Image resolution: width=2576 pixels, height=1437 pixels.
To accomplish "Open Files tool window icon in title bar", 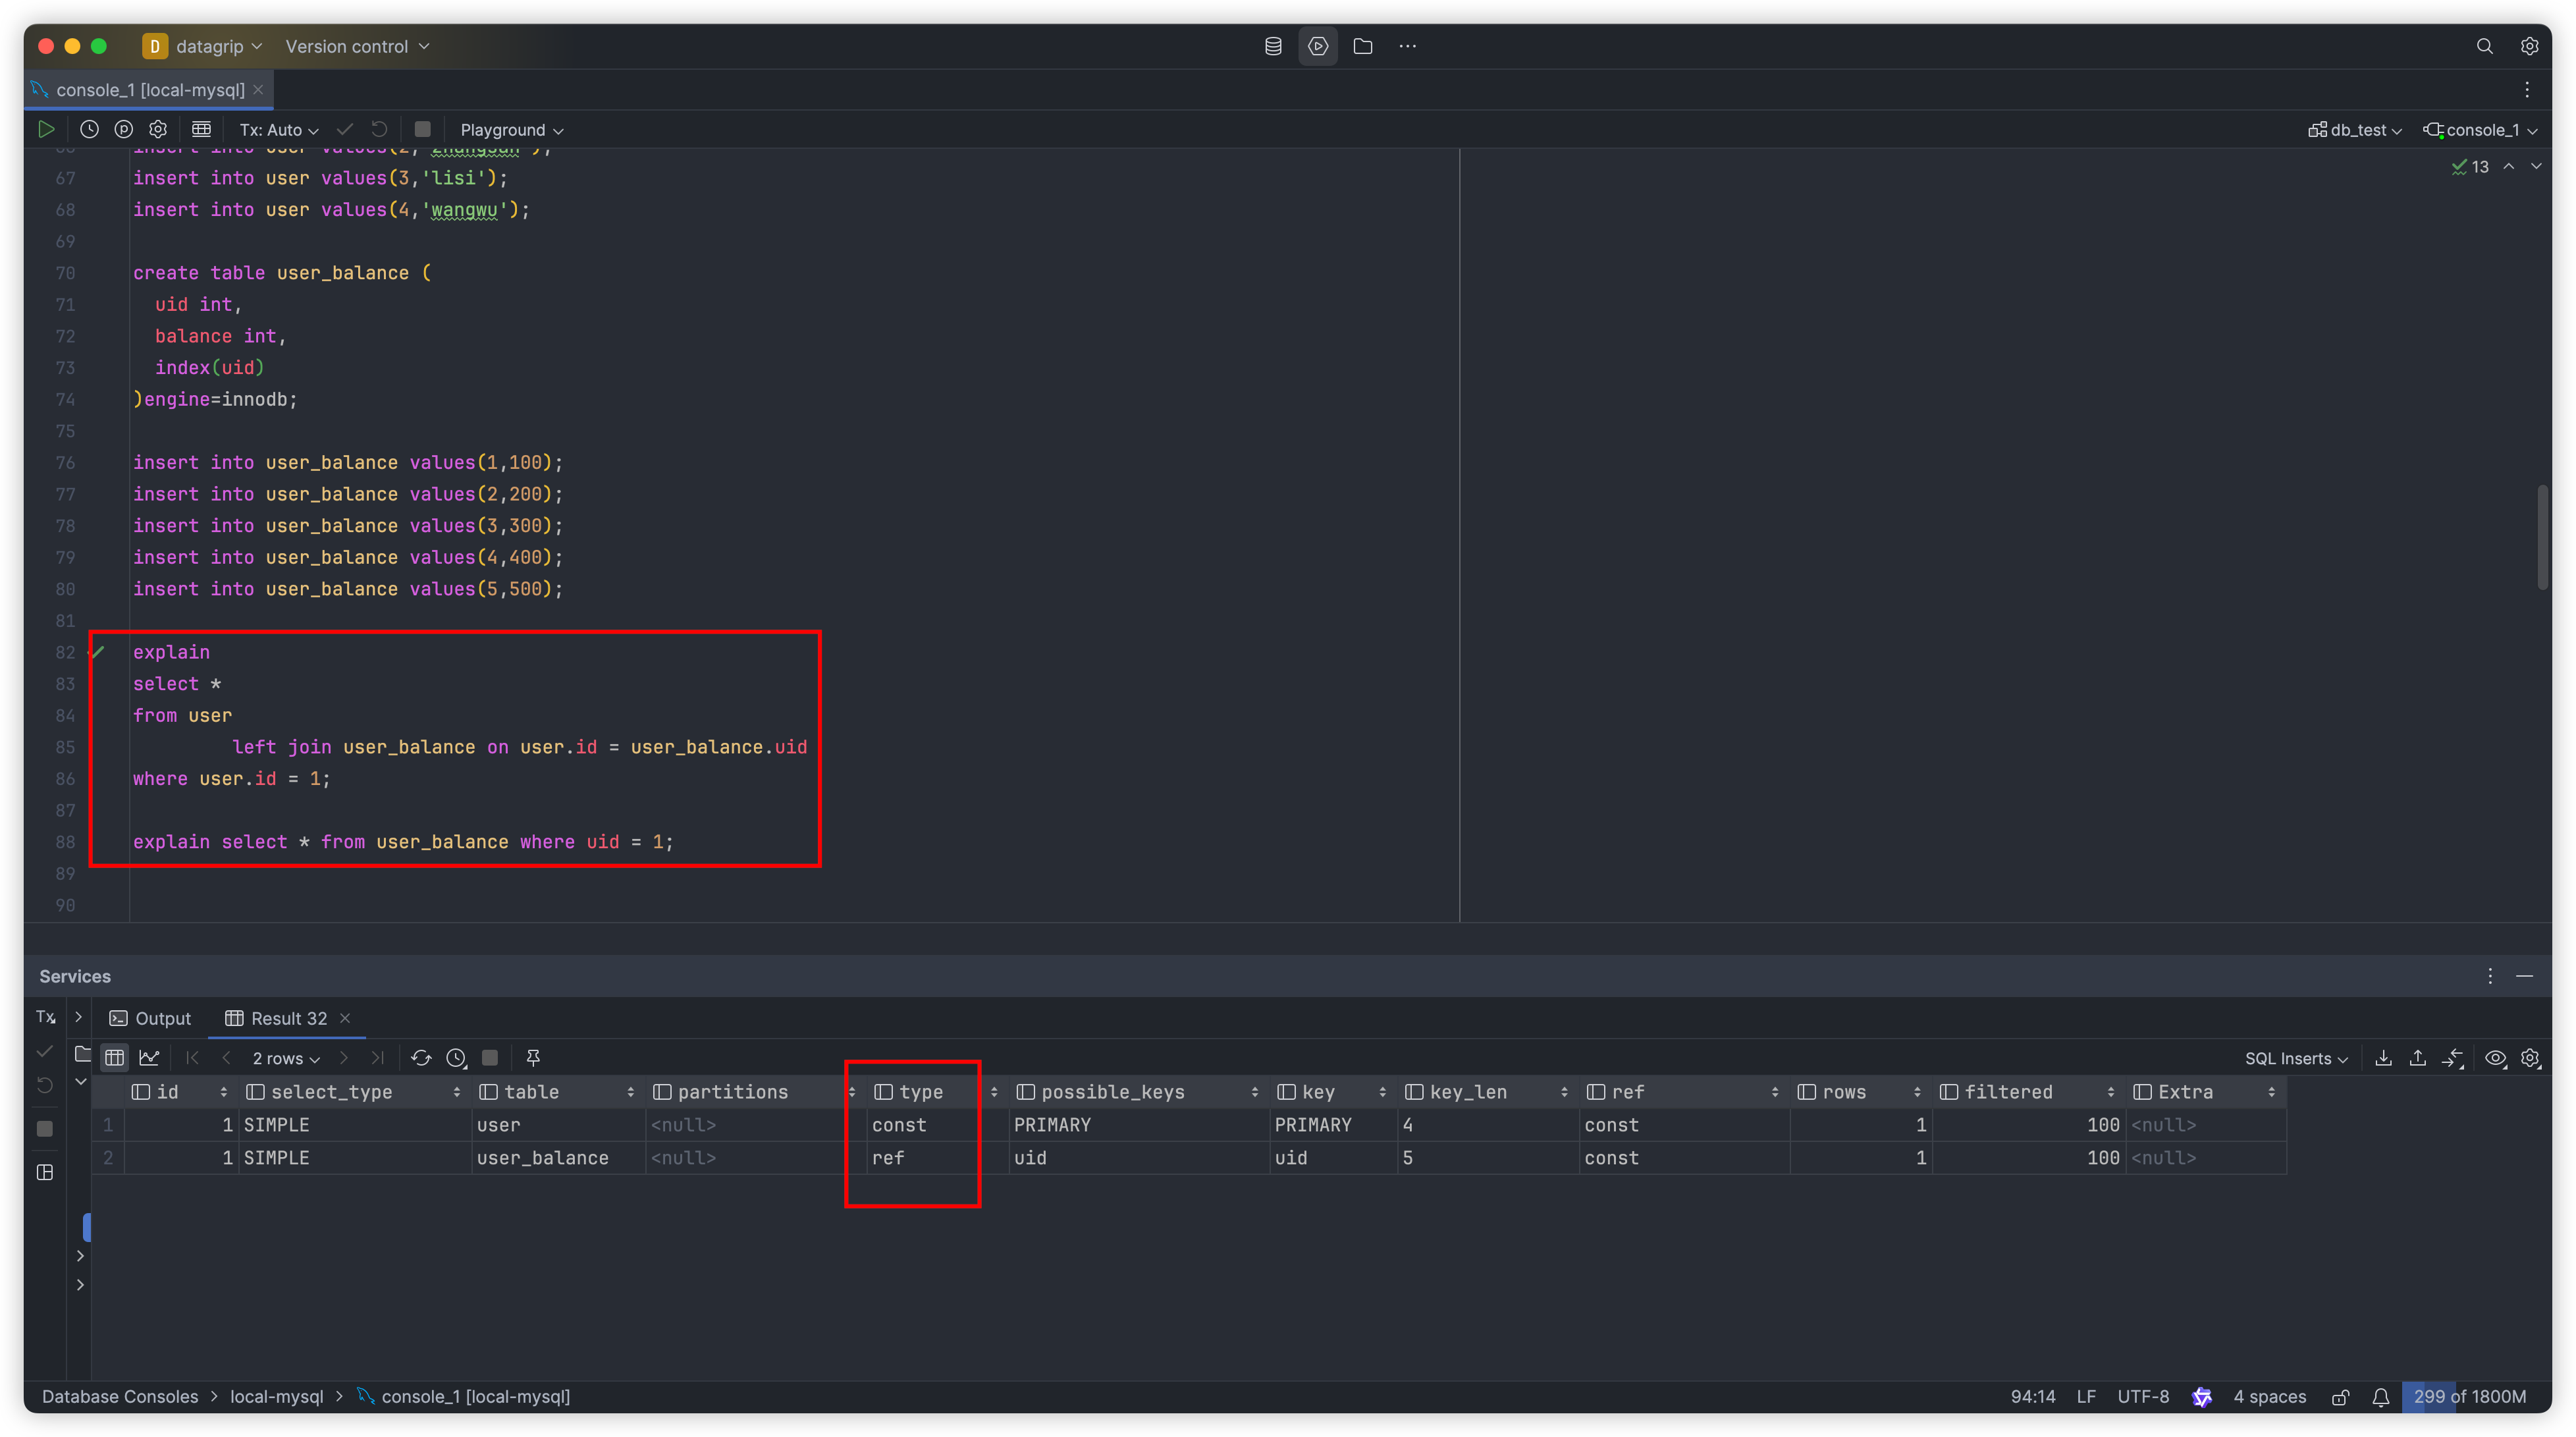I will click(x=1363, y=46).
